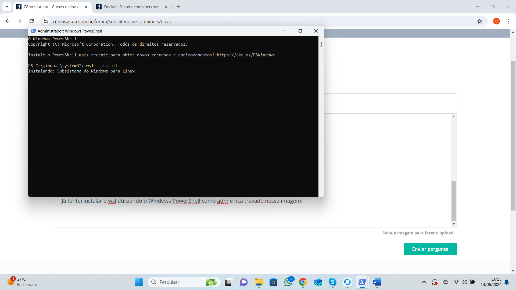
Task: Open Chrome from the taskbar
Action: coord(303,282)
